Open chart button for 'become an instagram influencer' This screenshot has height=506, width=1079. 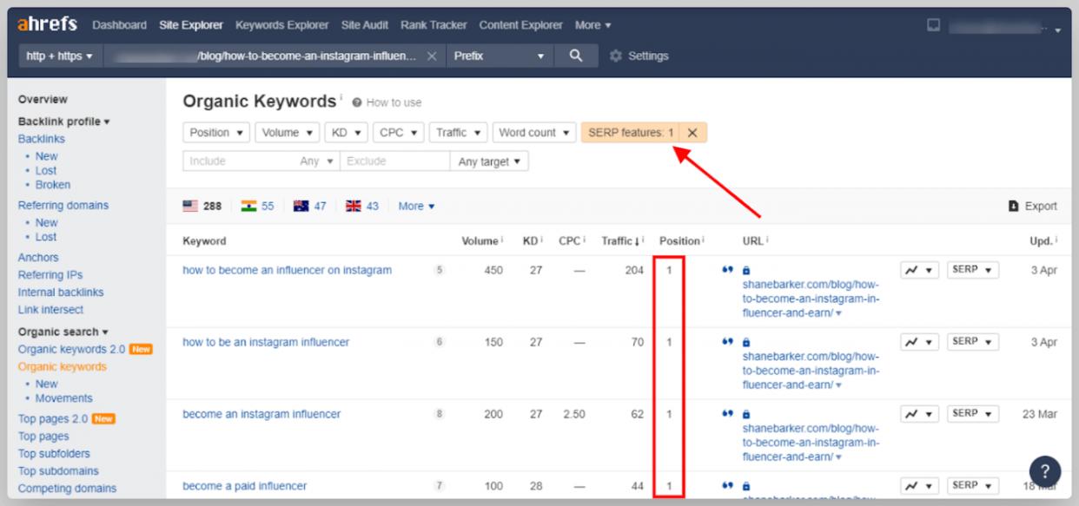click(x=920, y=415)
